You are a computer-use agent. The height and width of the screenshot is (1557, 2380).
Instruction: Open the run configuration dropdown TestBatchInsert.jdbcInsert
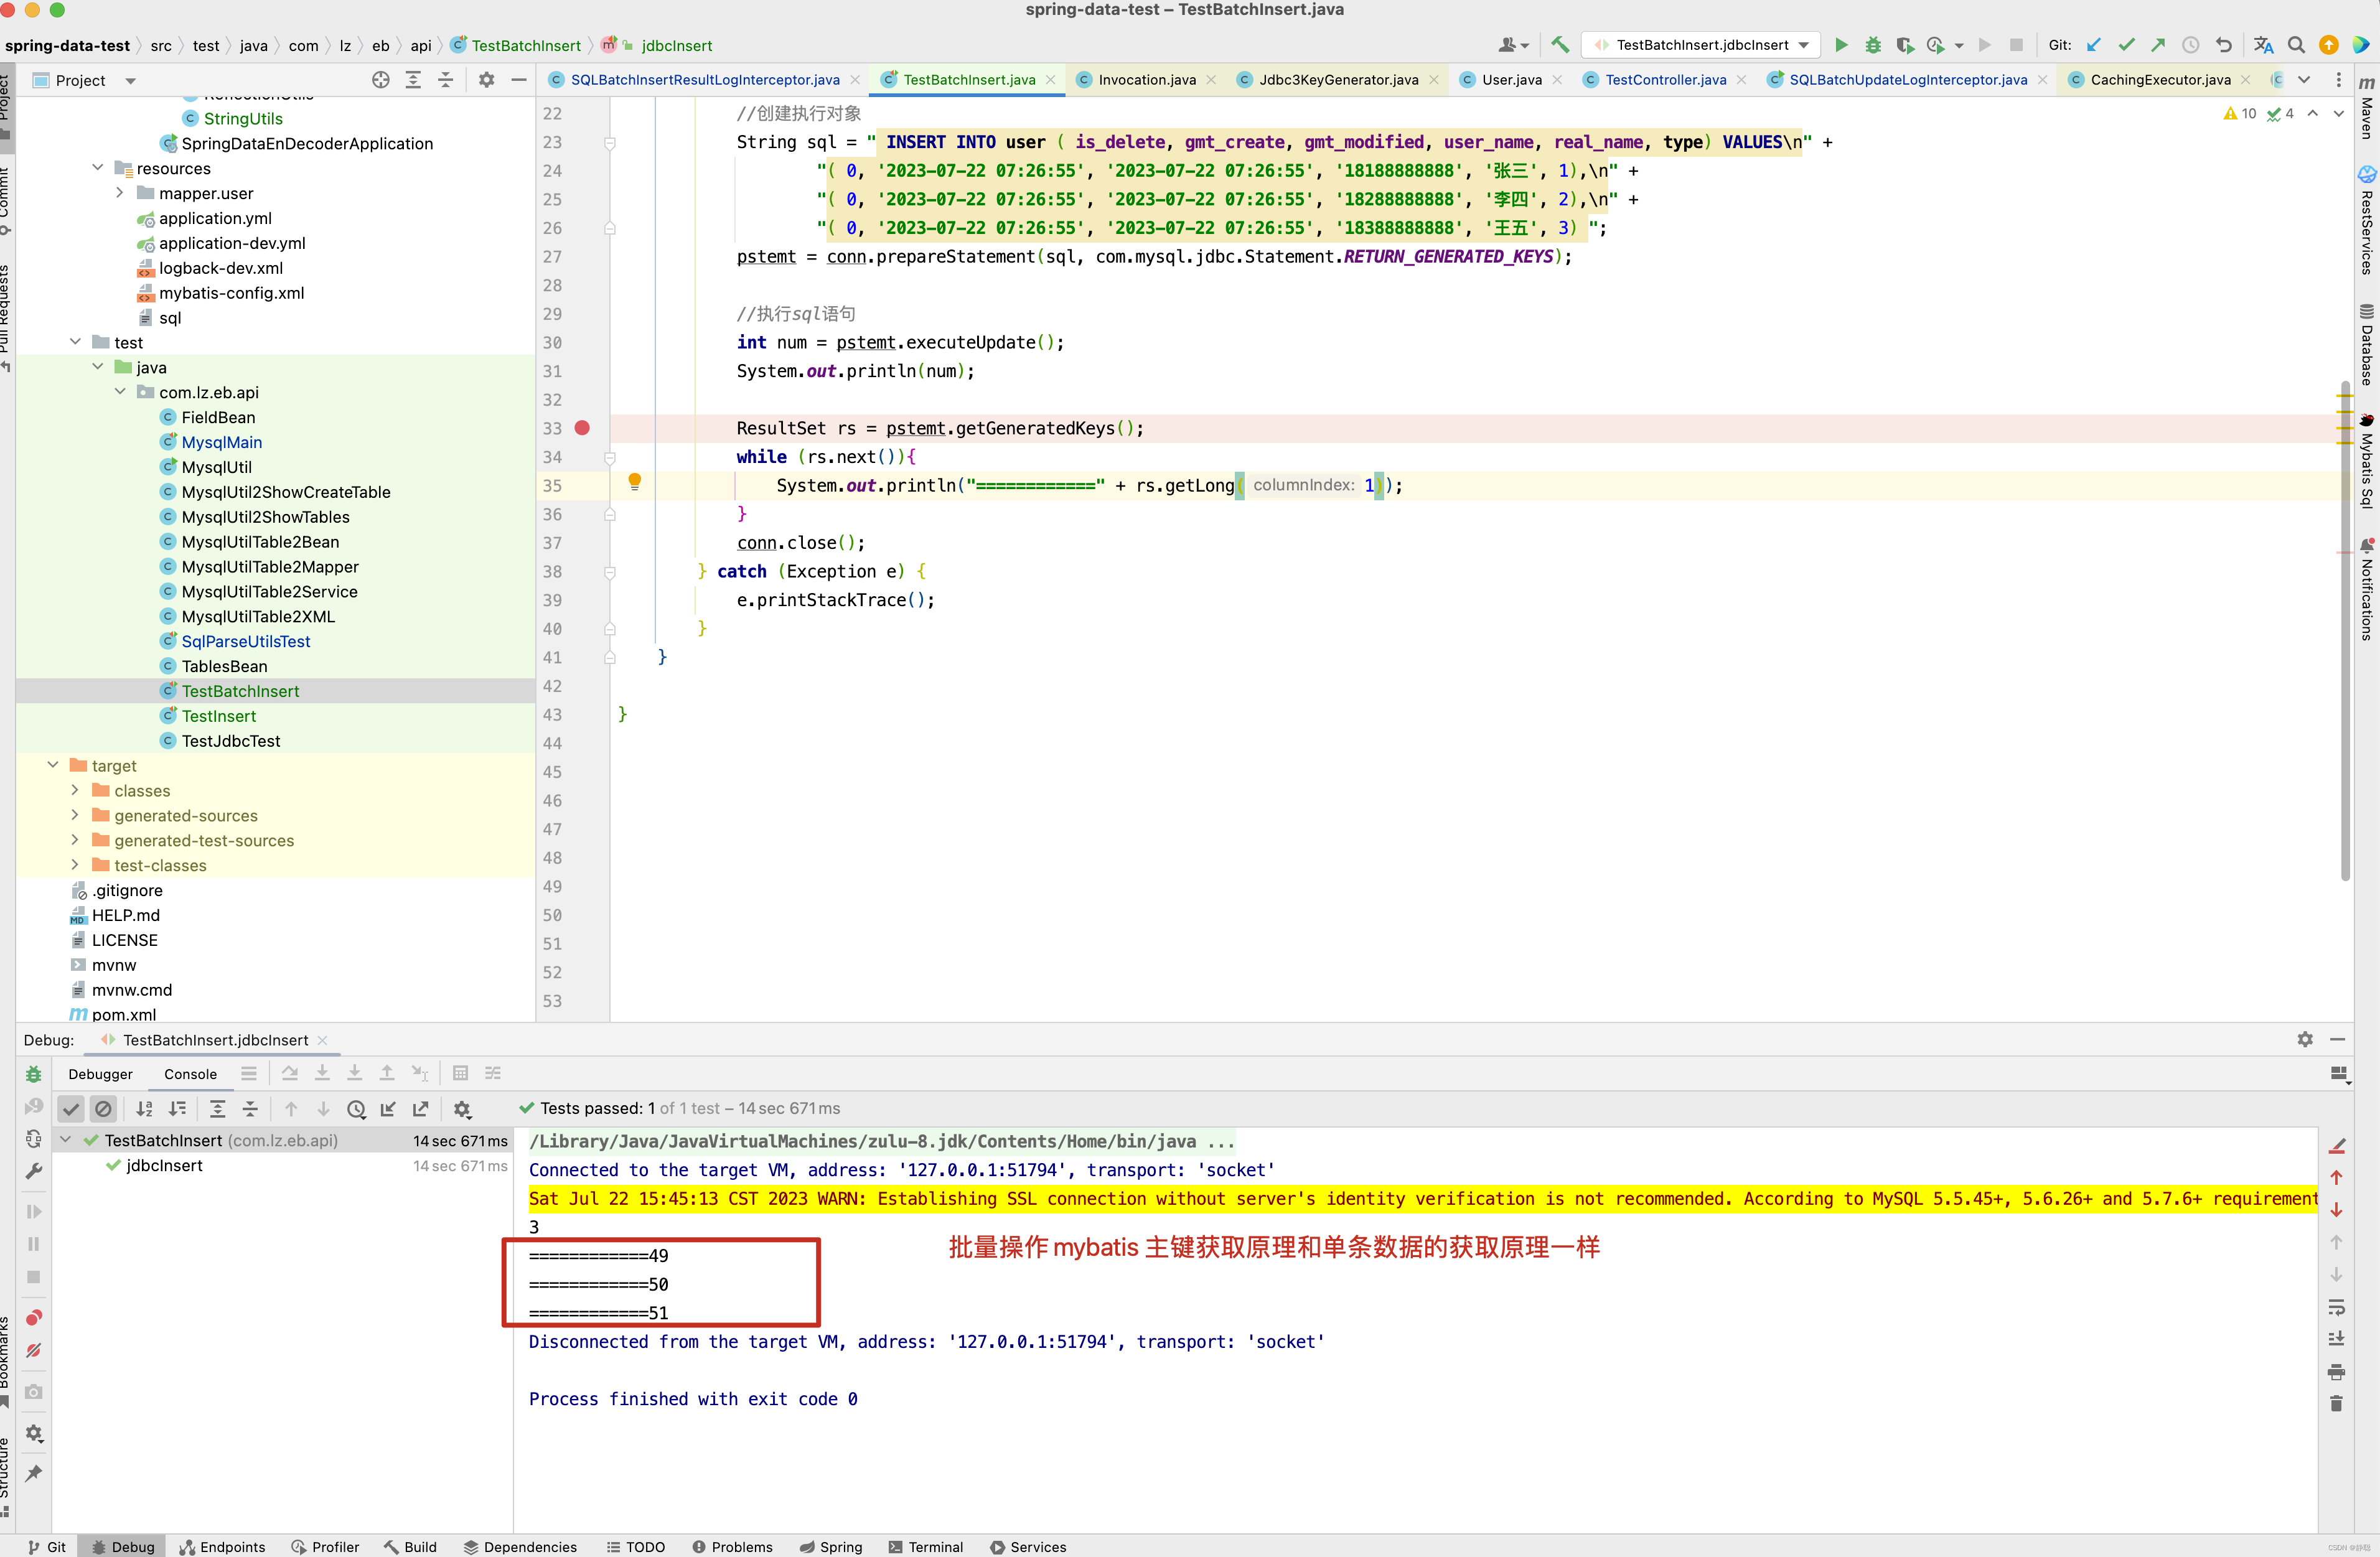pyautogui.click(x=1702, y=45)
